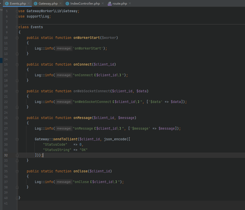Click the fold end marker on line 33
The width and height of the screenshot is (245, 210).
pyautogui.click(x=17, y=161)
